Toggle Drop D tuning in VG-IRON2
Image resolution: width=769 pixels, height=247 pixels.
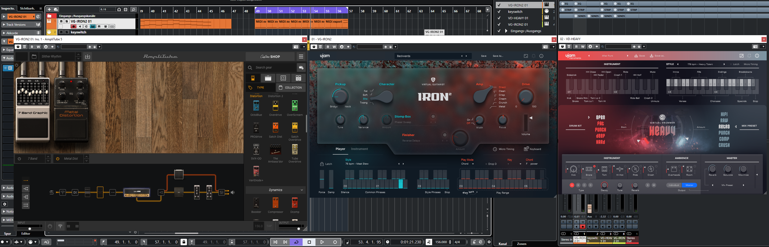(491, 164)
